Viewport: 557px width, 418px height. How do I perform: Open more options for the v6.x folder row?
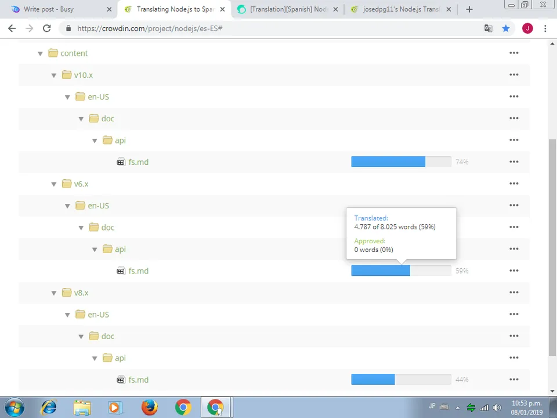(x=513, y=183)
